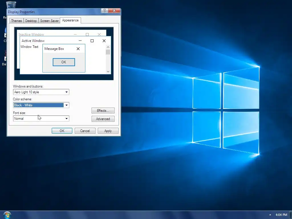292x219 pixels.
Task: Click the preview scrollbar up arrow
Action: tap(108, 47)
